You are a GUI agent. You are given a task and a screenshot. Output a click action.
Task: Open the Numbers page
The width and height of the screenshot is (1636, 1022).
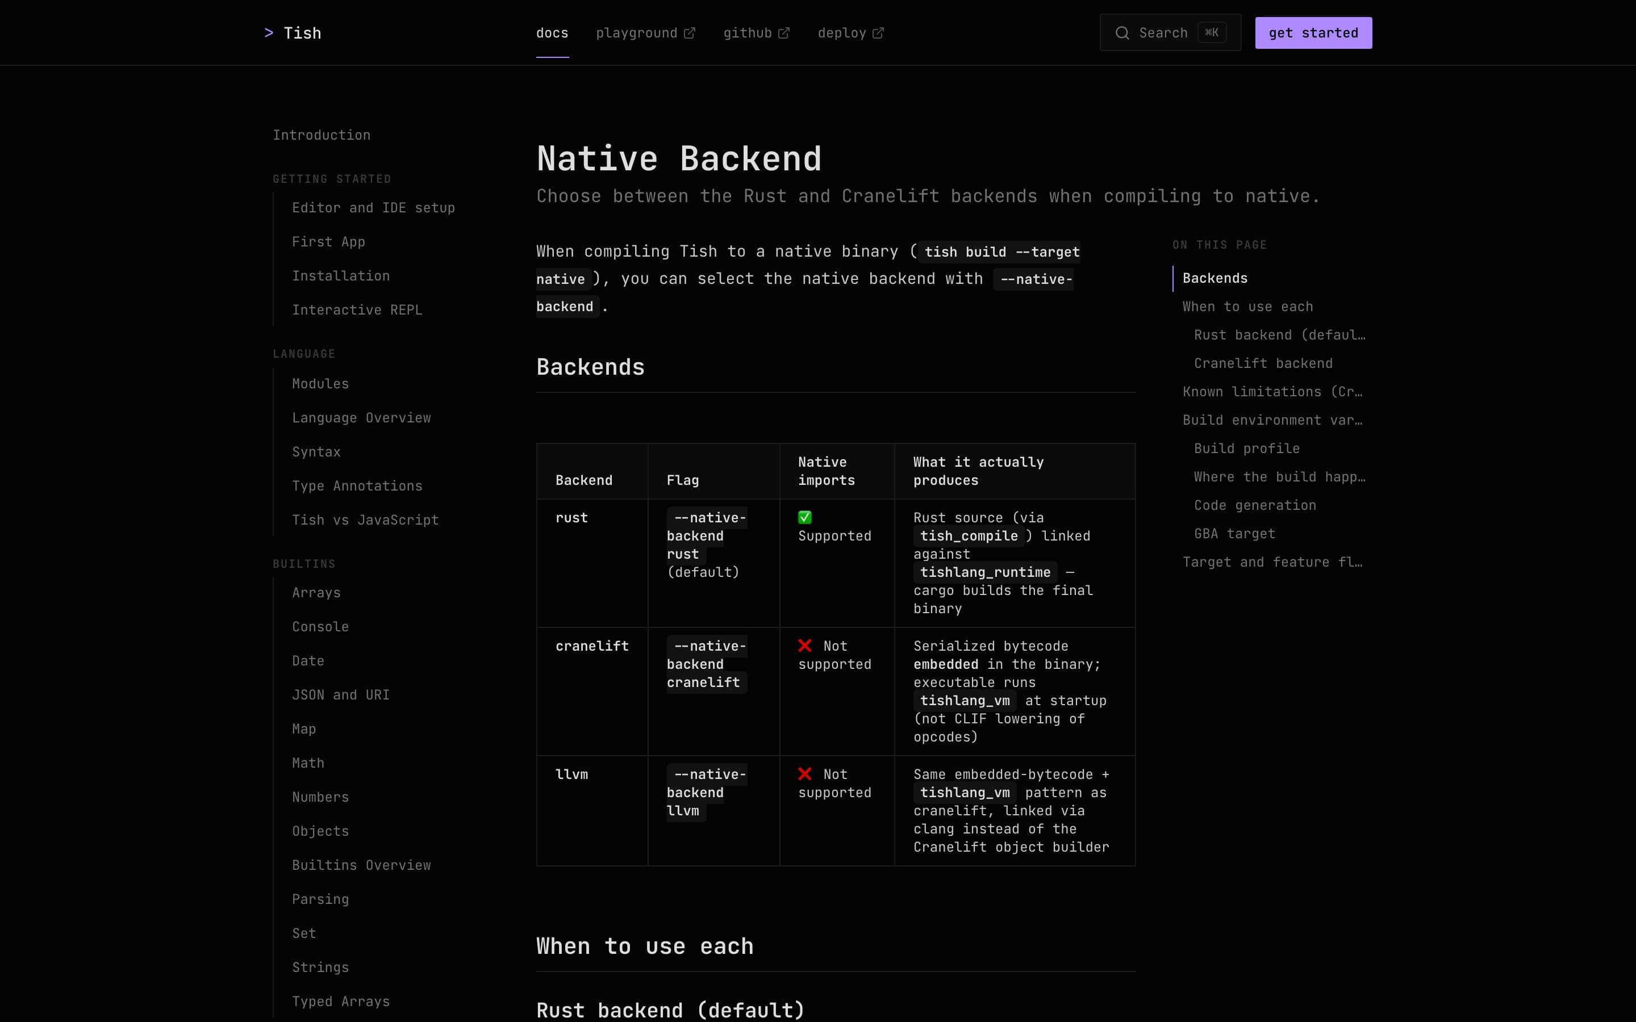click(320, 797)
